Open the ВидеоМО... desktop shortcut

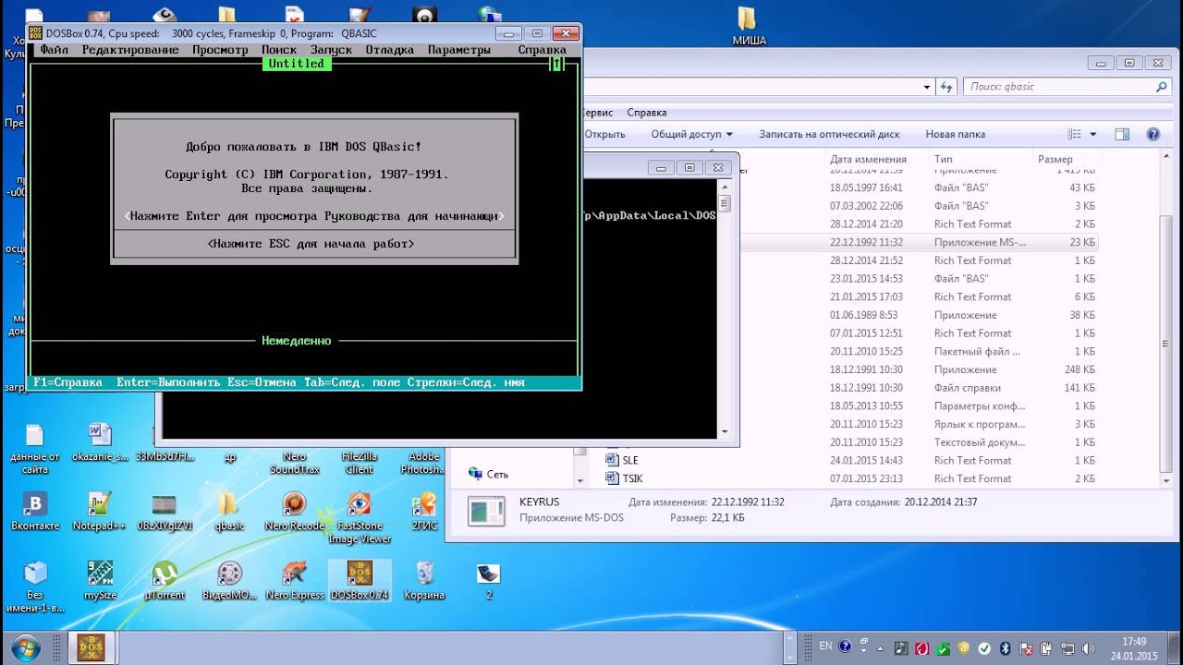click(229, 581)
